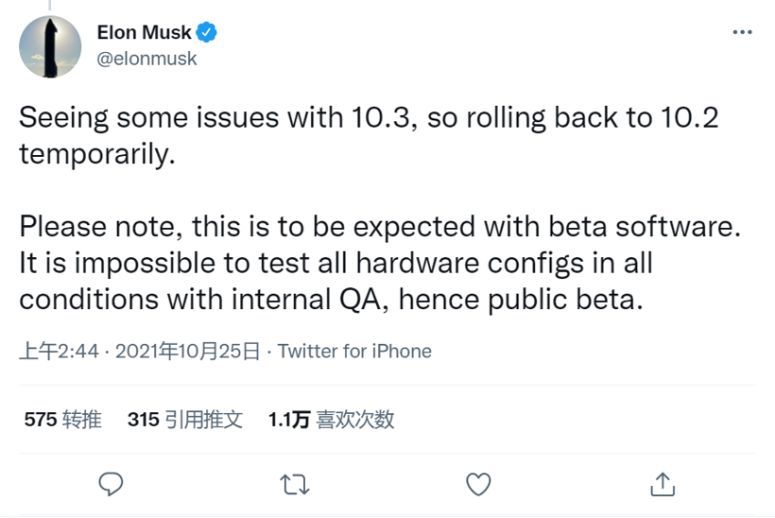Click the 'conditions with internal QA' line

click(x=331, y=299)
